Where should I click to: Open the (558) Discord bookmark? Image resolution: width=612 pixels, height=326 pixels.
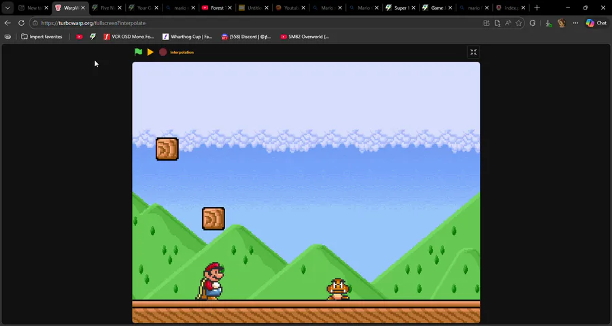click(246, 37)
